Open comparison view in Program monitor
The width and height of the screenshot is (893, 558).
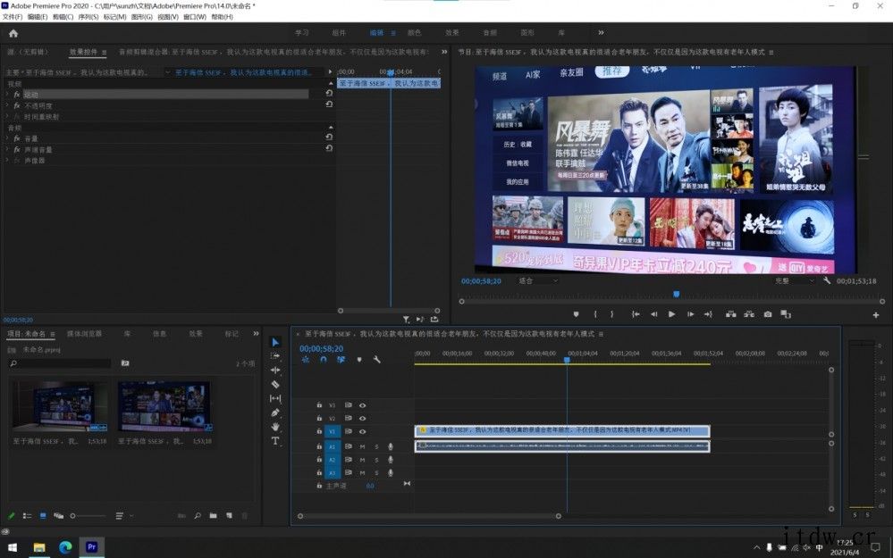click(786, 314)
